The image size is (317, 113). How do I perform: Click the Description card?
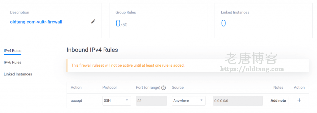tap(53, 21)
